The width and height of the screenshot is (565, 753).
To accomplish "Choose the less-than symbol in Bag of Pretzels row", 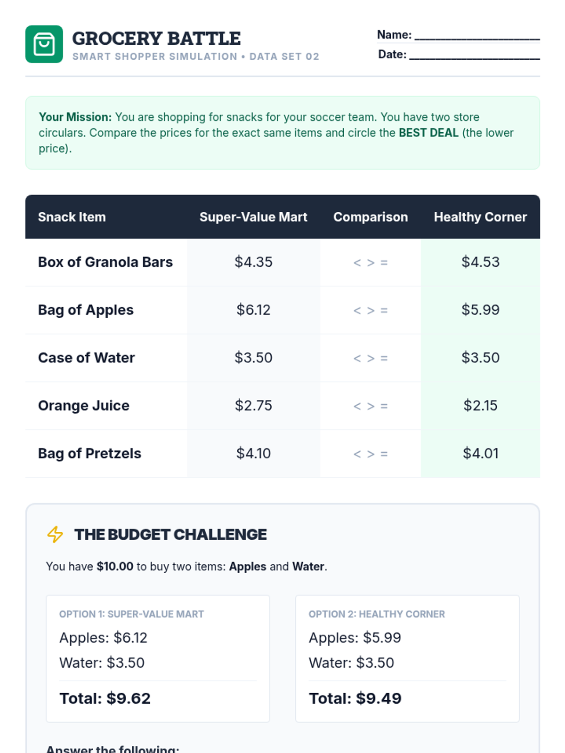I will point(357,454).
